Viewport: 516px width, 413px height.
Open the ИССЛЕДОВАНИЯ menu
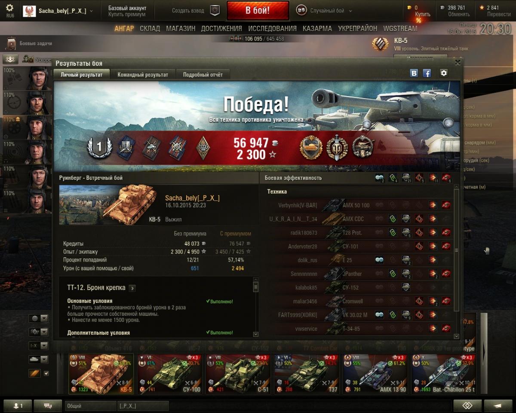(x=272, y=28)
